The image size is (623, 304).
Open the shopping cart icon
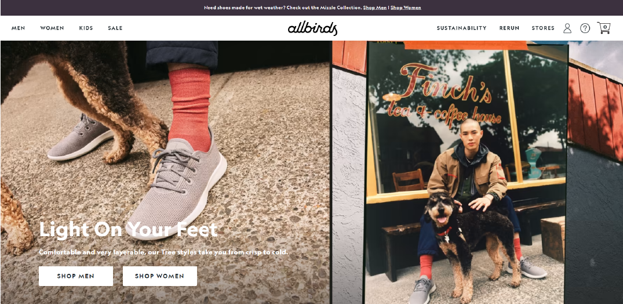[603, 28]
